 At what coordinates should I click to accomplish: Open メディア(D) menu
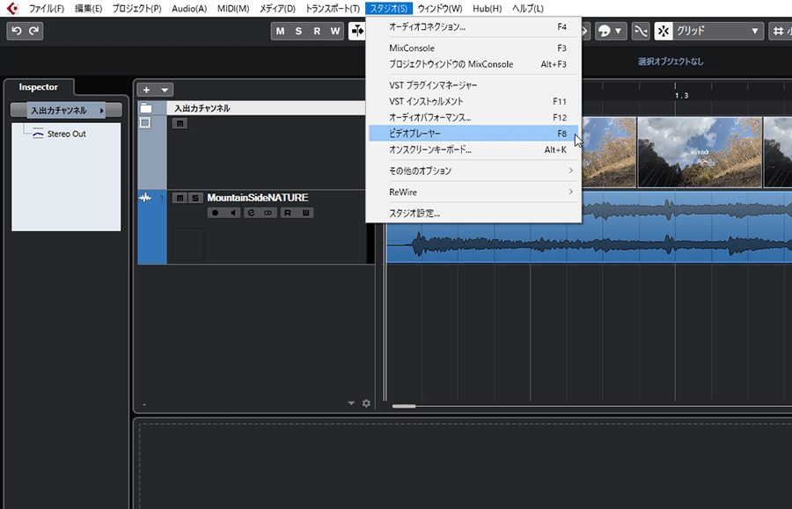pos(277,9)
